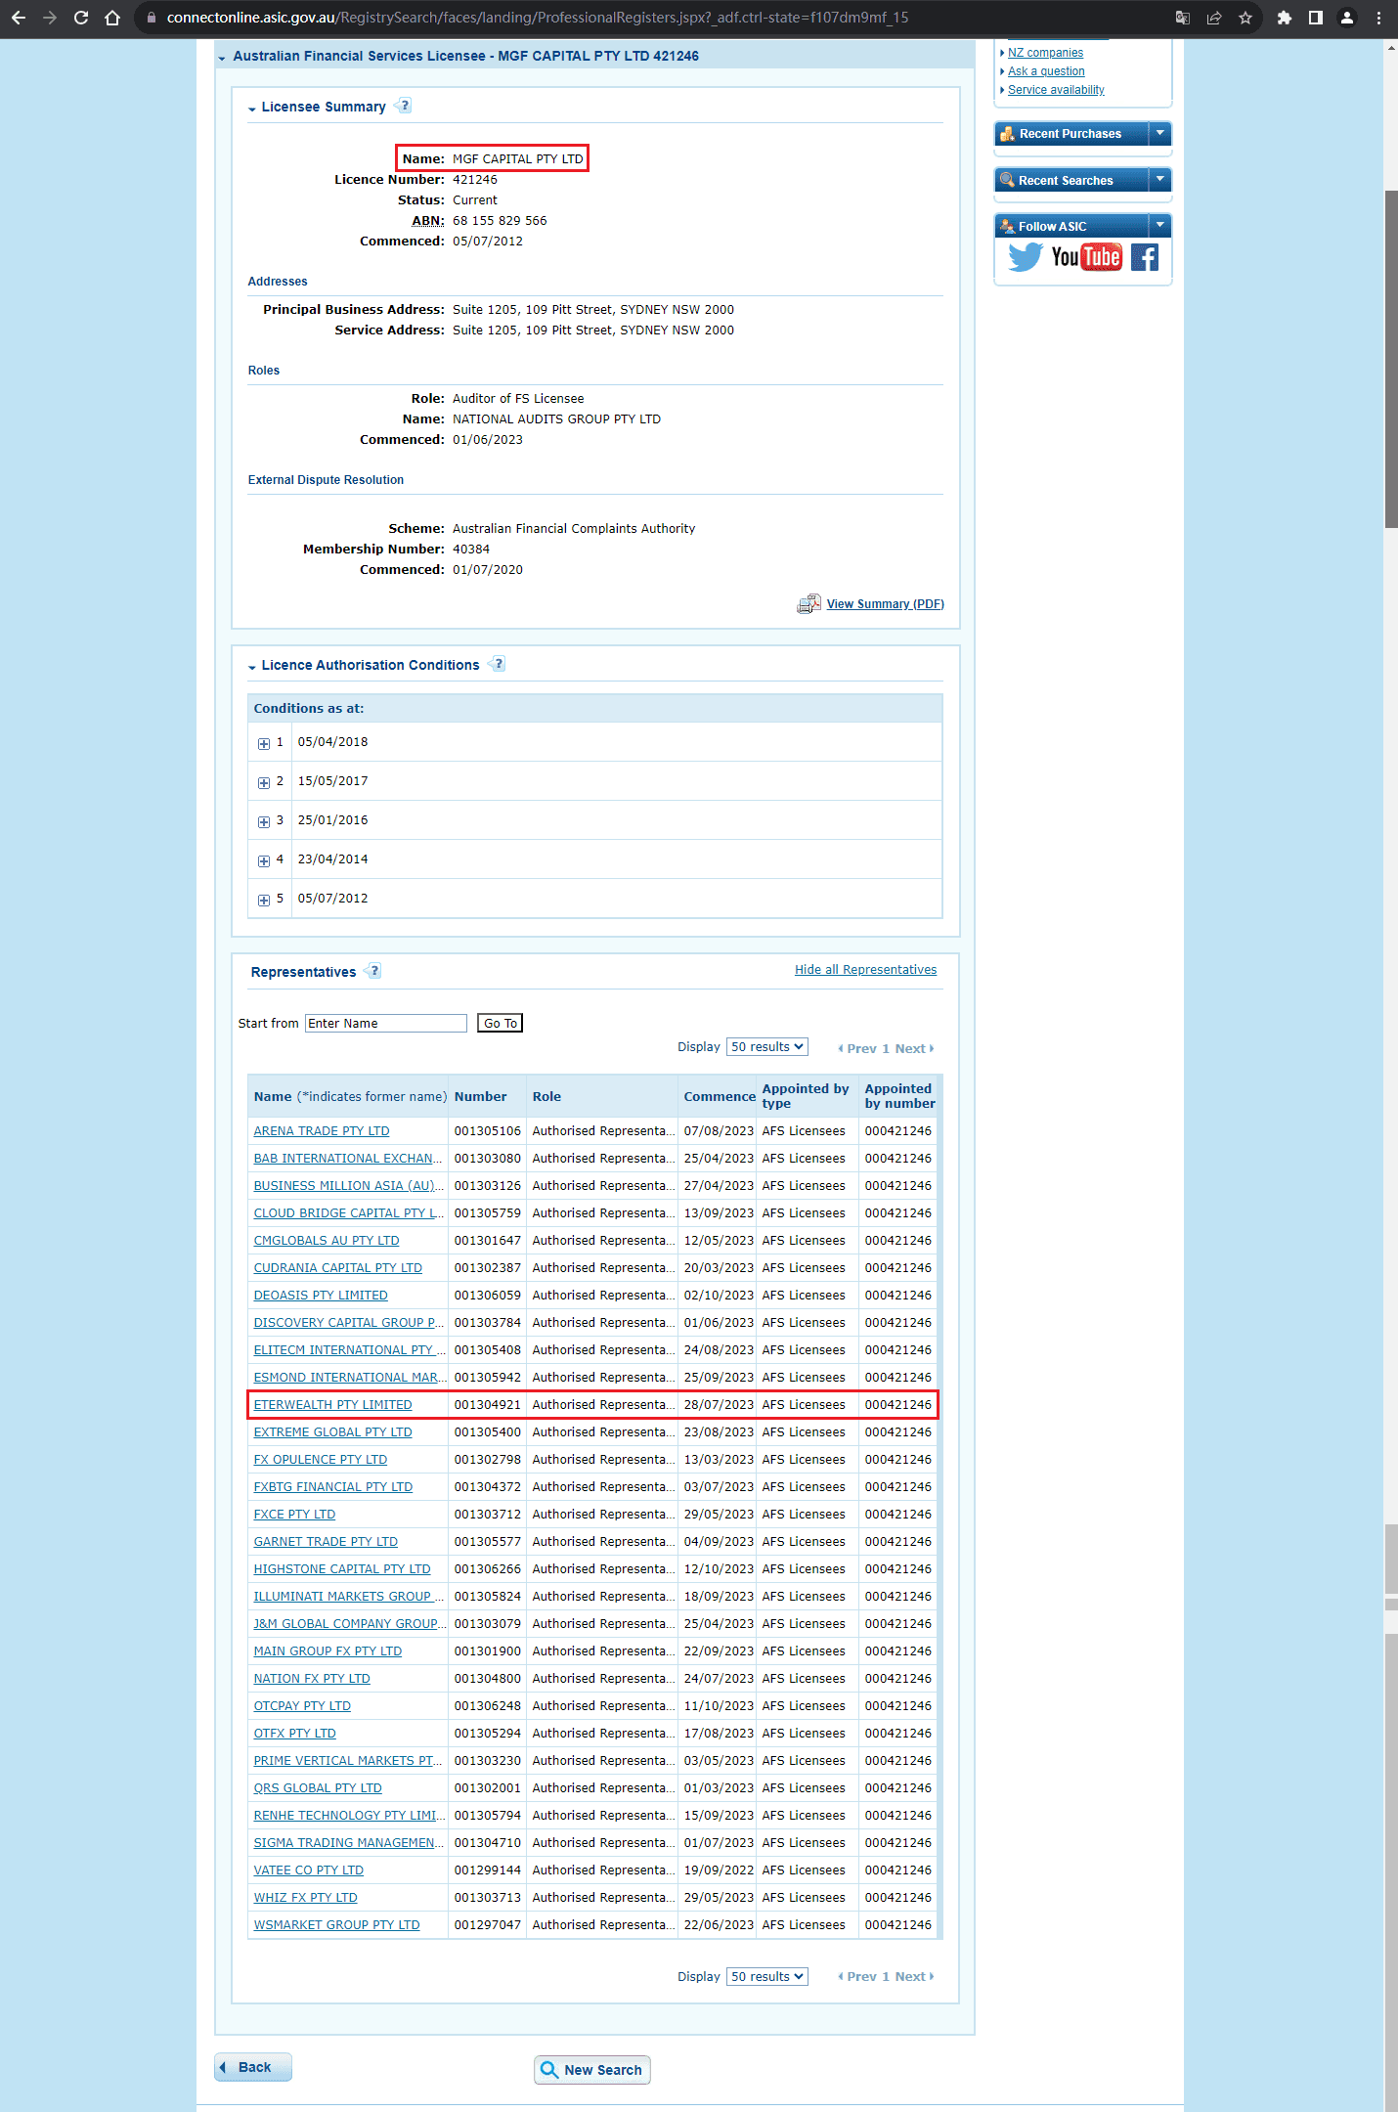Open FXCE PTY LTD representative link
The width and height of the screenshot is (1398, 2112).
(x=294, y=1515)
